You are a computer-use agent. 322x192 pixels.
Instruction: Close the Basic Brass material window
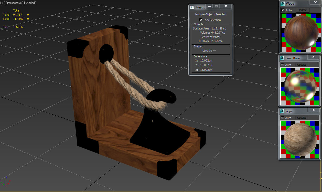[x=314, y=57]
